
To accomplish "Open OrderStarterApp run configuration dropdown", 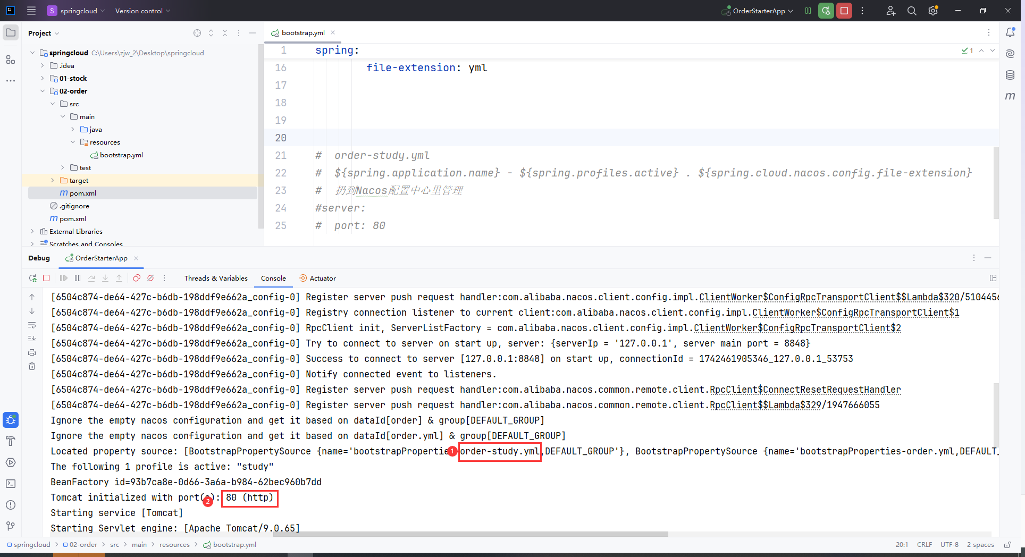I will pos(757,11).
